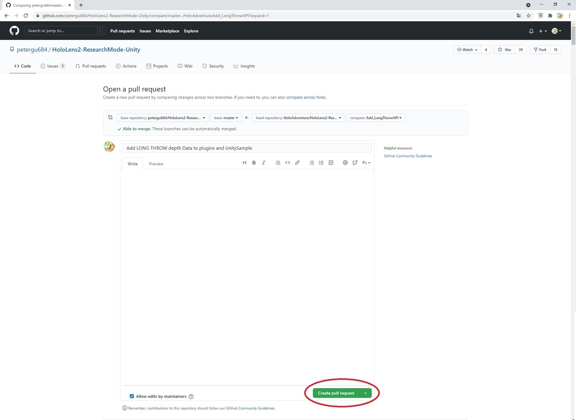This screenshot has height=420, width=576.
Task: Open a new browser tab
Action: [81, 5]
